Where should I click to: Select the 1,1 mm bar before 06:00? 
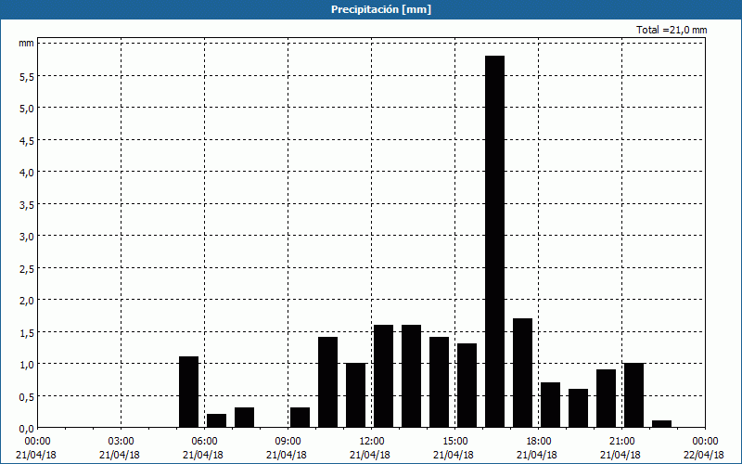(189, 392)
